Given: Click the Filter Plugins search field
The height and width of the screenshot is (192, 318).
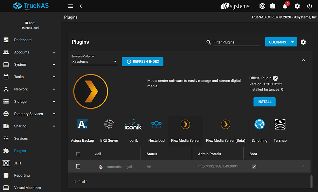Looking at the screenshot, I should (236, 42).
